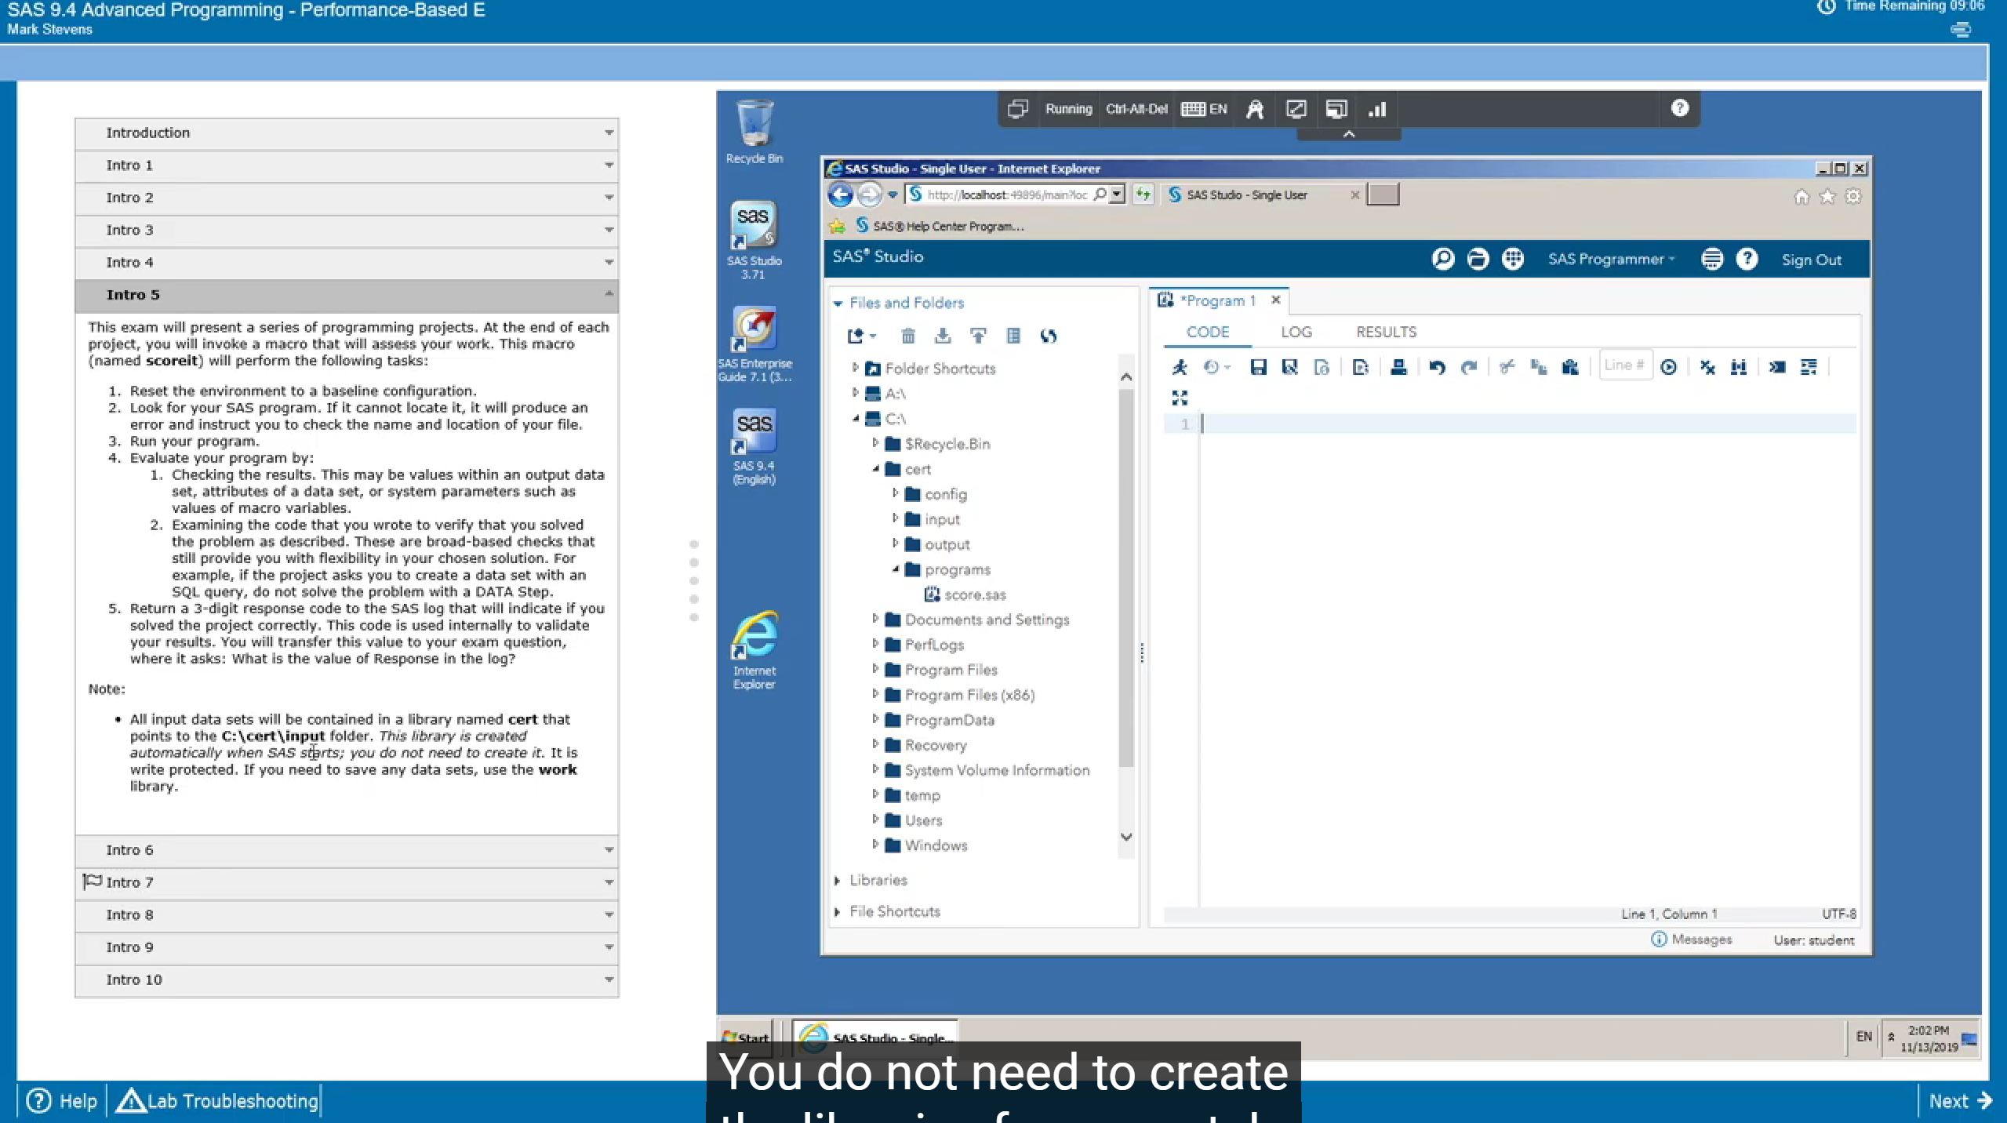Collapse the Files and Folders section
This screenshot has width=2007, height=1123.
pos(838,303)
